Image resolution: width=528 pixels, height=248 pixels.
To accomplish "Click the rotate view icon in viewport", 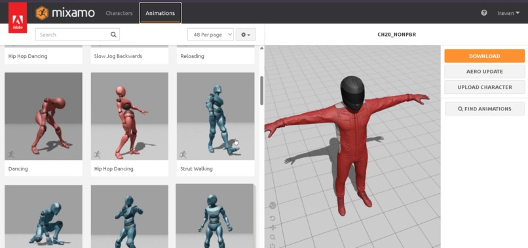I will [x=273, y=219].
